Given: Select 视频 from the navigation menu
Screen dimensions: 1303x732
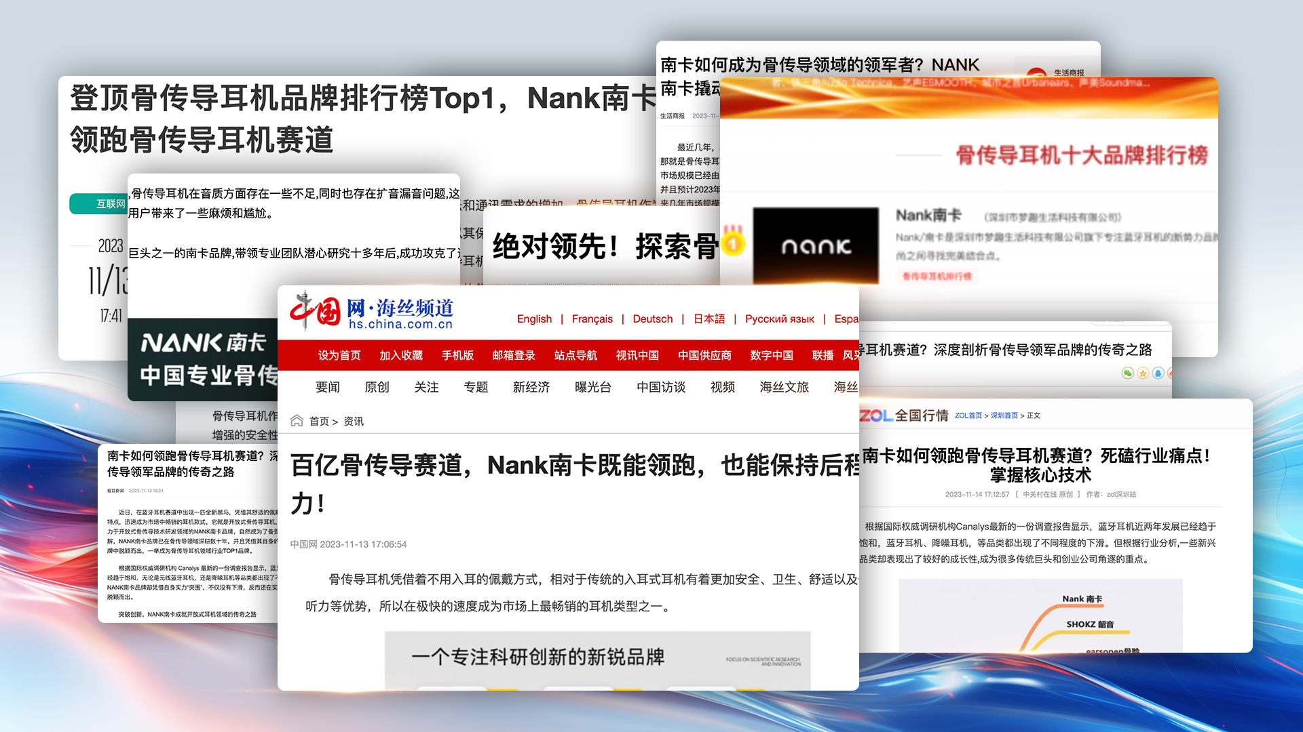Looking at the screenshot, I should click(722, 387).
